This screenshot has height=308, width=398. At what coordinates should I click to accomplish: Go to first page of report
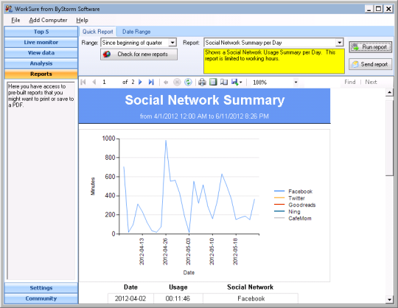pyautogui.click(x=83, y=82)
